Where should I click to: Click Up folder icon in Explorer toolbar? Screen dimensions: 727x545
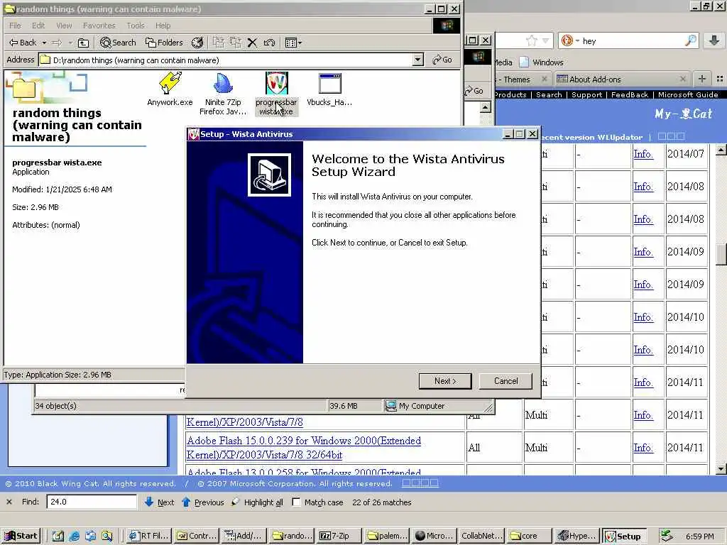pos(83,43)
